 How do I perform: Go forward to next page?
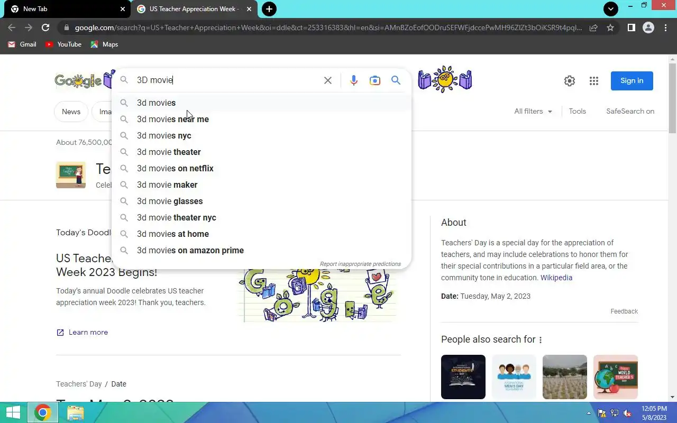tap(29, 27)
